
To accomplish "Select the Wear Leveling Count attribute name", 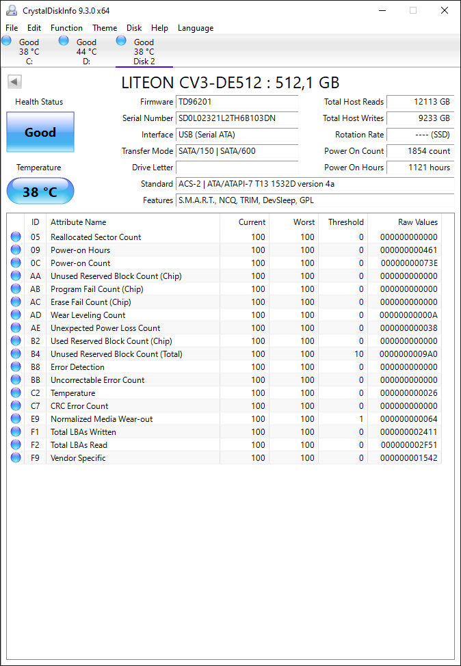I will [x=88, y=315].
